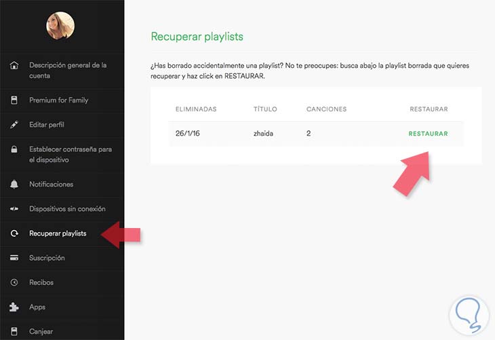Screen dimensions: 495x340
Task: Select the zhaida playlist title
Action: click(264, 134)
